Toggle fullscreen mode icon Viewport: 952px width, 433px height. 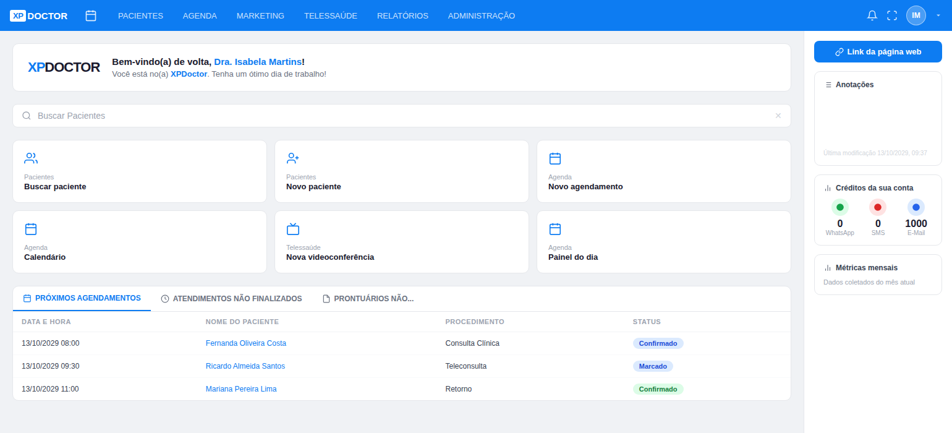pyautogui.click(x=892, y=15)
